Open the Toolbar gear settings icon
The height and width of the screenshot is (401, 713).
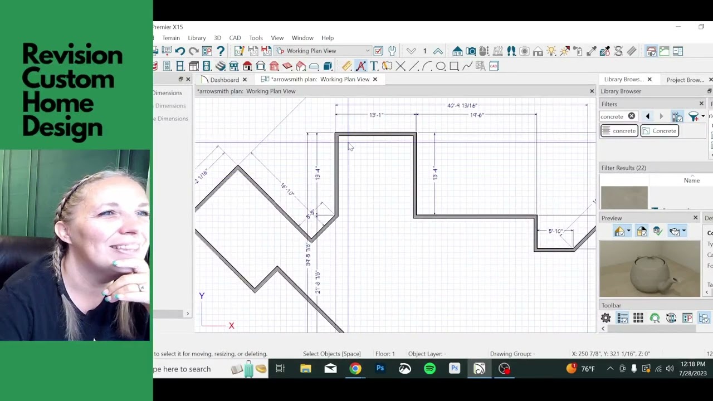[606, 318]
